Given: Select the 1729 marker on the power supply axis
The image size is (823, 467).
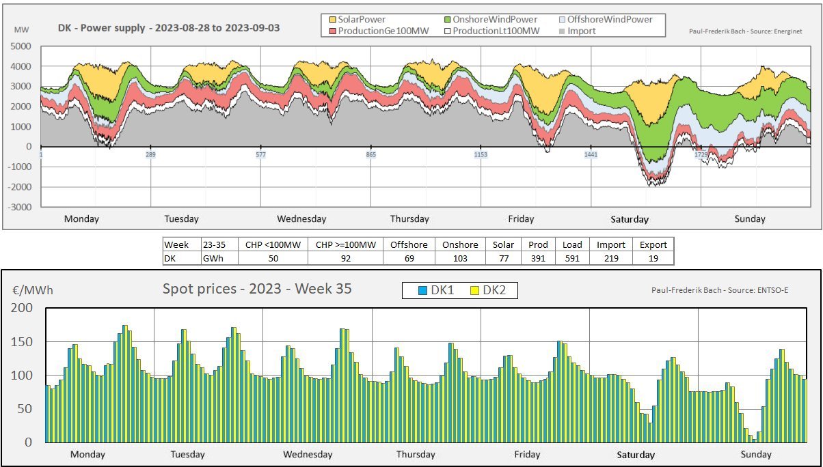Looking at the screenshot, I should point(701,155).
